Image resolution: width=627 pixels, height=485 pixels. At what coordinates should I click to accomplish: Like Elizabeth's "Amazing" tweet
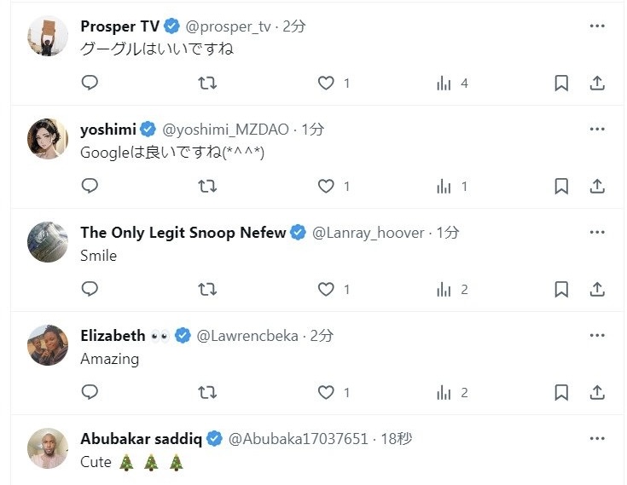pyautogui.click(x=326, y=392)
